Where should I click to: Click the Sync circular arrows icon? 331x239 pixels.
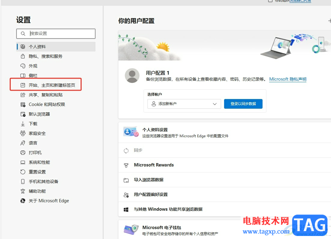coord(126,151)
